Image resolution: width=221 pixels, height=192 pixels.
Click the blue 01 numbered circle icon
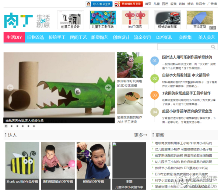tap(155, 60)
